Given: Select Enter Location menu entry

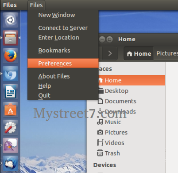Looking at the screenshot, I should [63, 38].
